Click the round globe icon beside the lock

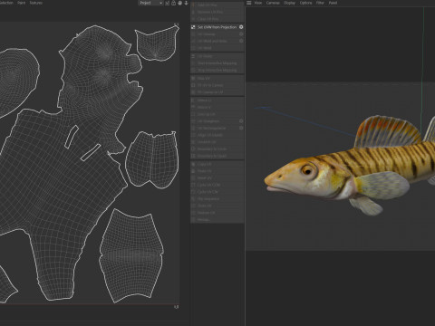click(x=179, y=3)
